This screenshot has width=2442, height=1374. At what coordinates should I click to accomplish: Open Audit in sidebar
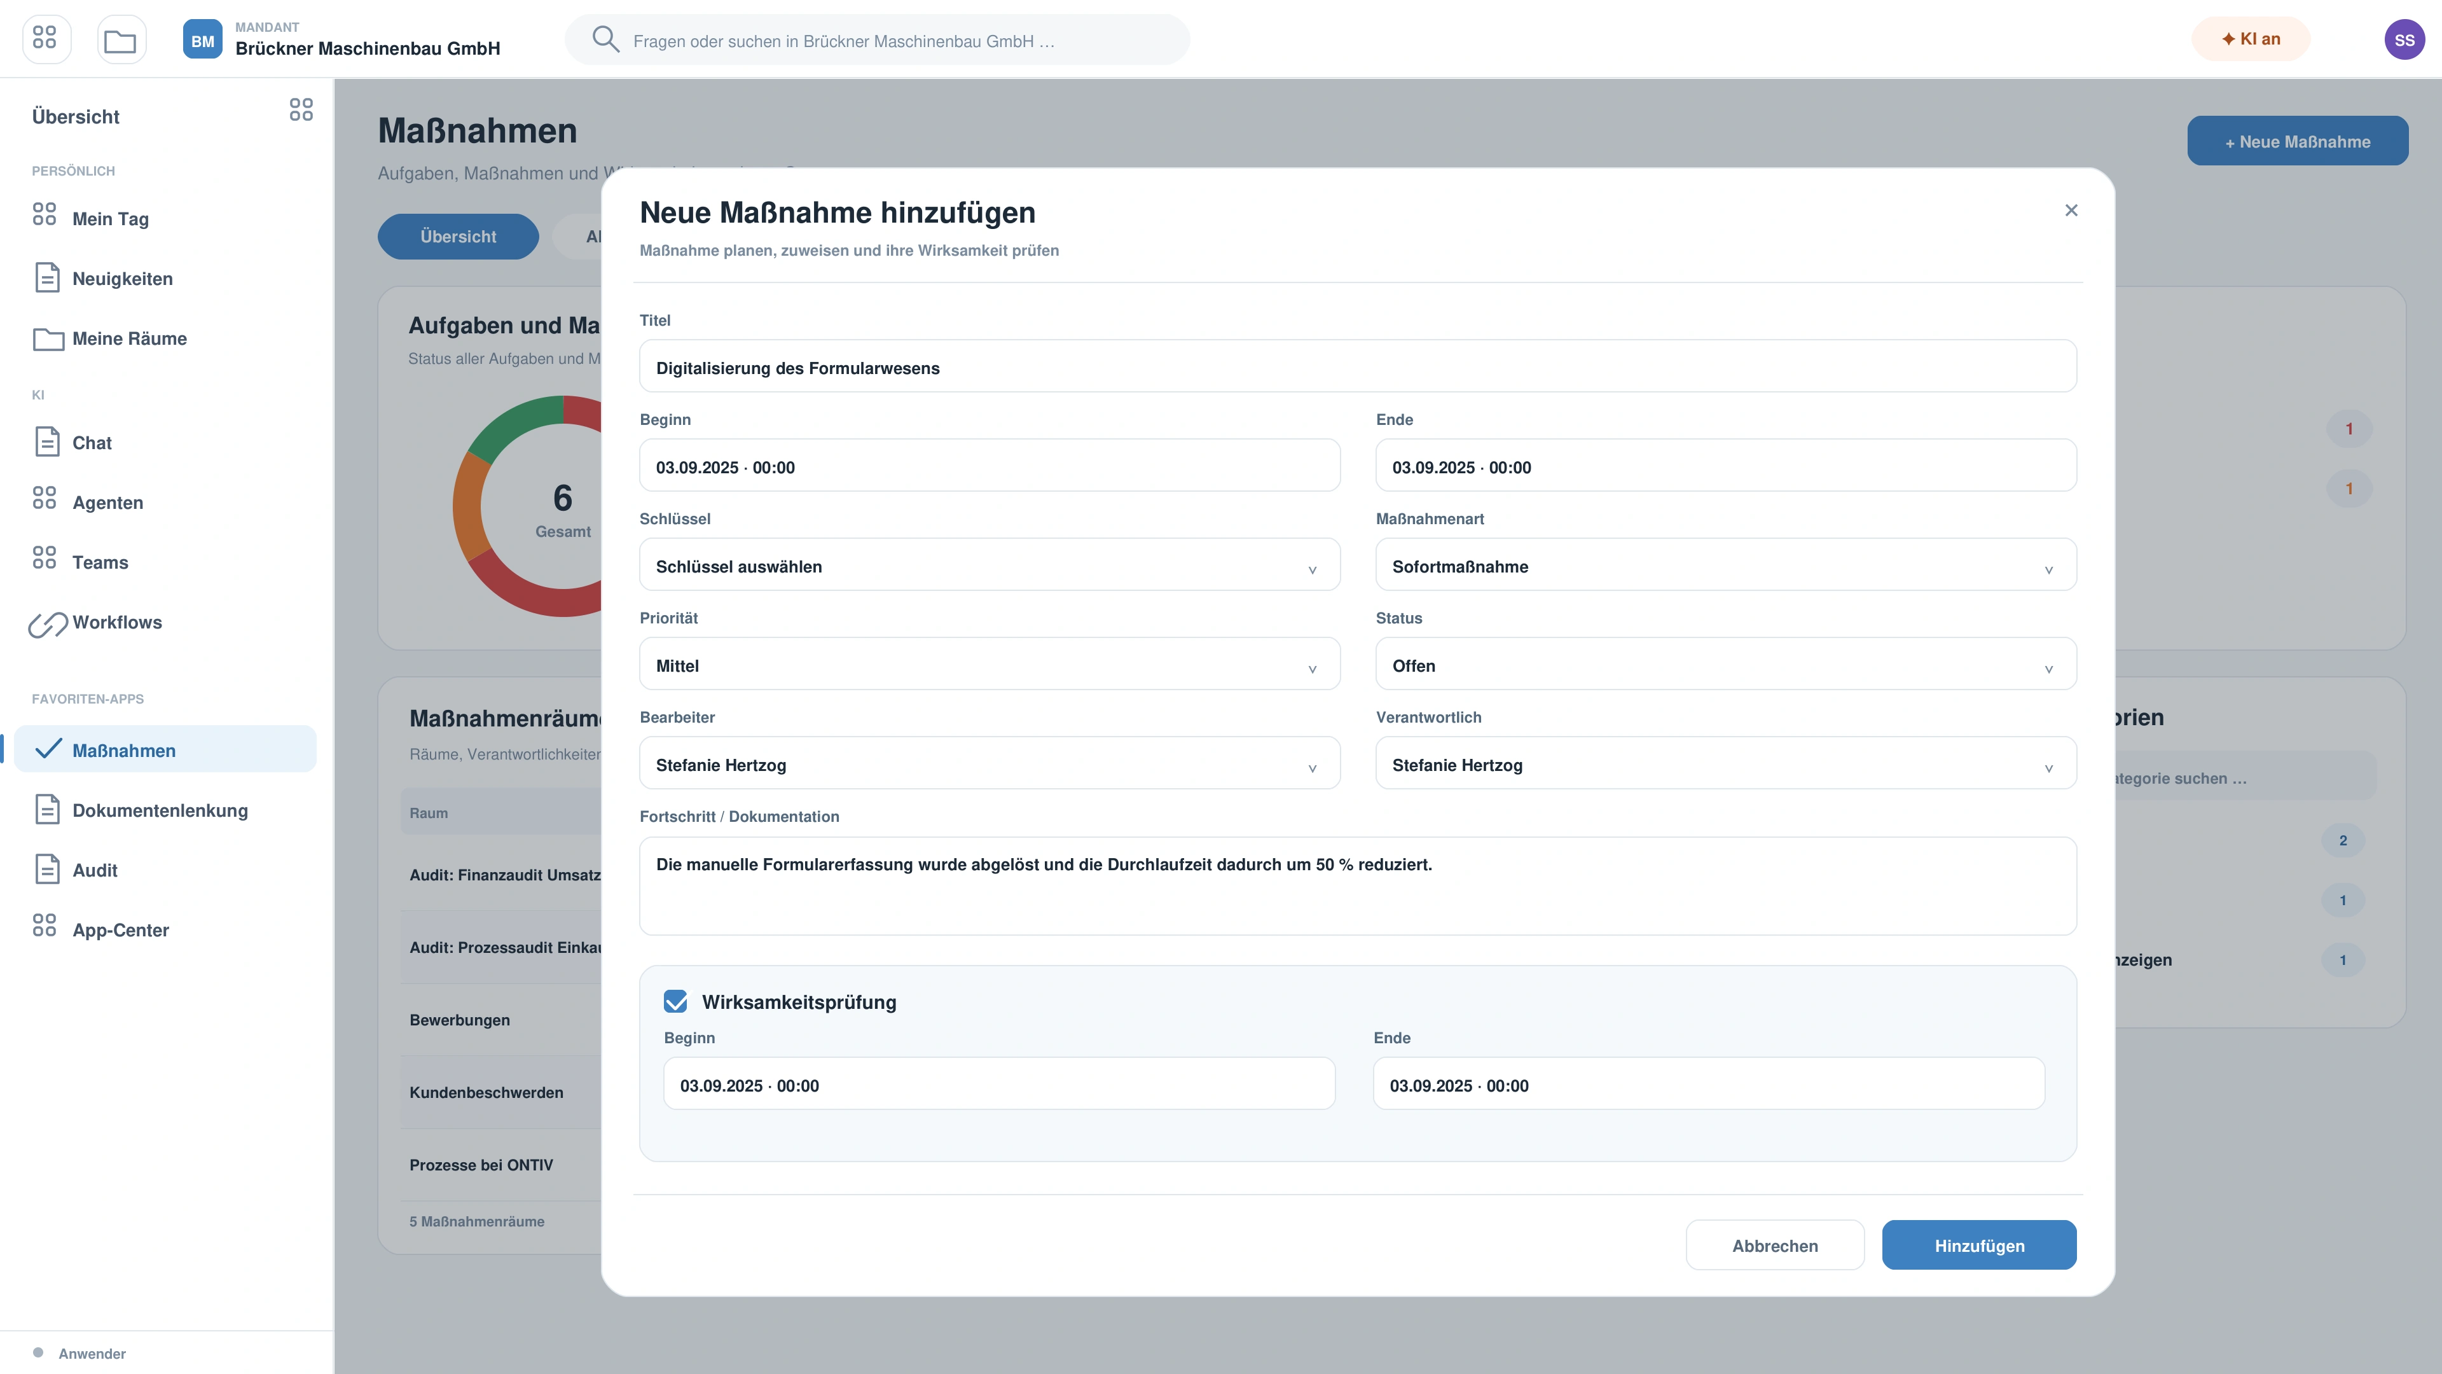[x=166, y=870]
